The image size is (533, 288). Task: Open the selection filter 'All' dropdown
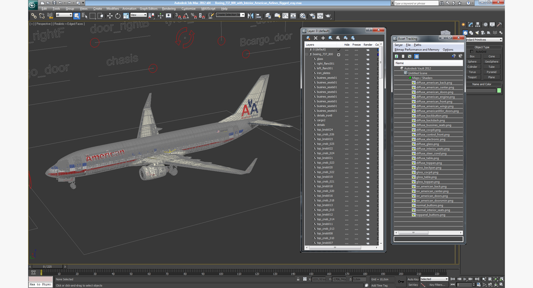(x=64, y=15)
